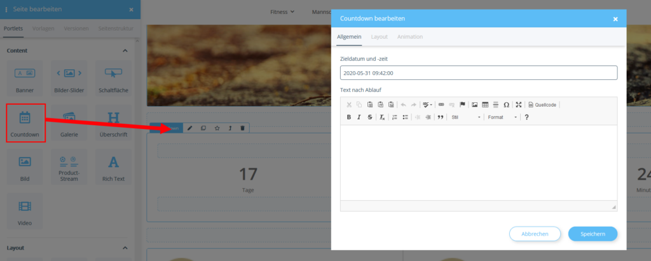Click the Speichern button
The image size is (651, 261).
(x=593, y=234)
